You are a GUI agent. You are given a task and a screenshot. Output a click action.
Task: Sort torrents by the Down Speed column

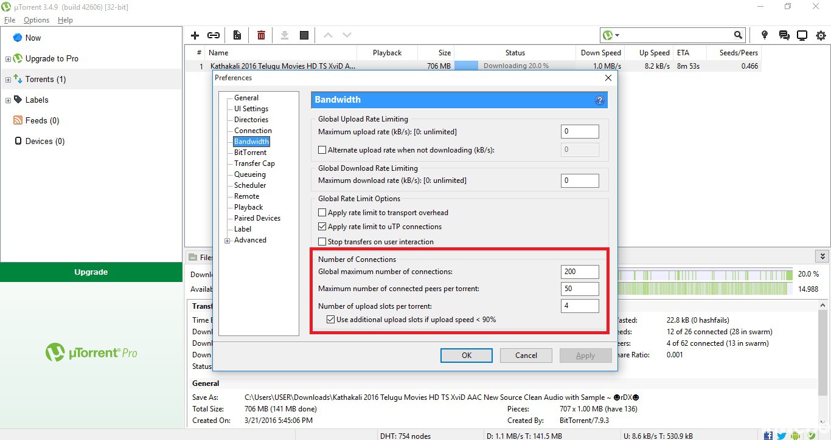[600, 53]
